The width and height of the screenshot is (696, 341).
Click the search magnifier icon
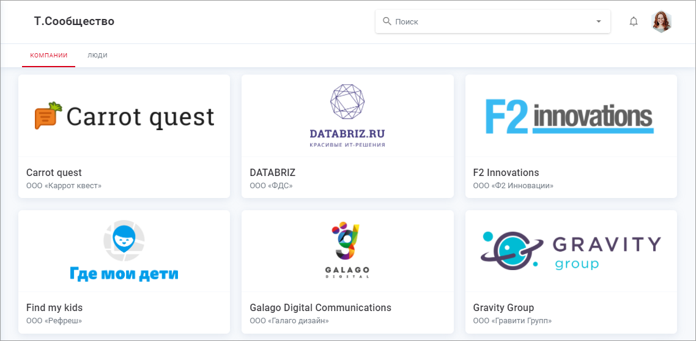click(x=387, y=21)
